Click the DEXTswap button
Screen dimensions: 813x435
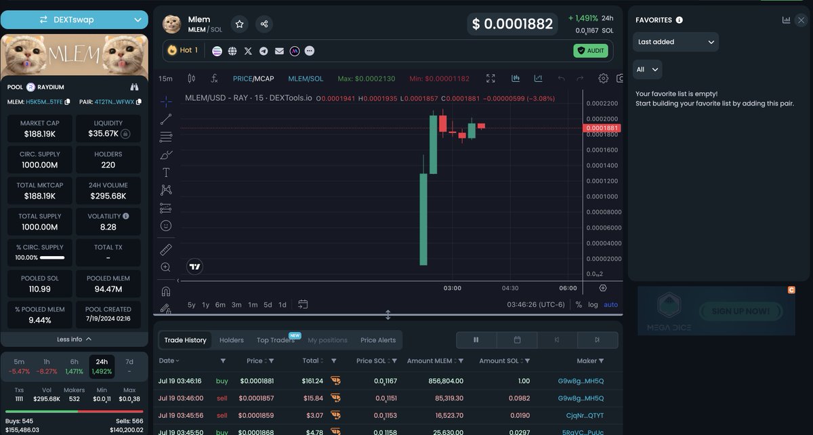click(x=75, y=20)
